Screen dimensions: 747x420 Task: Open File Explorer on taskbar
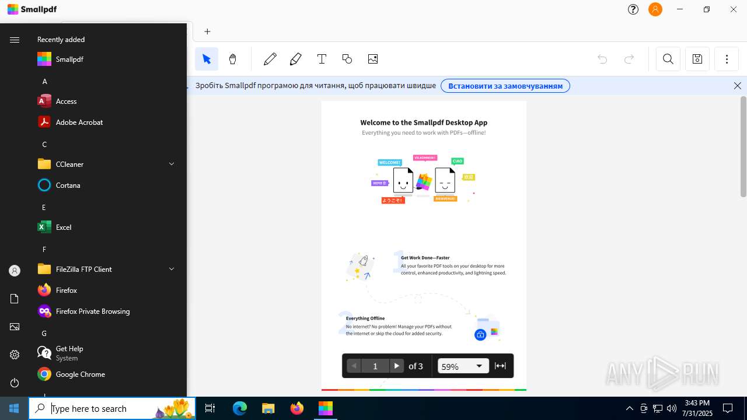click(268, 408)
